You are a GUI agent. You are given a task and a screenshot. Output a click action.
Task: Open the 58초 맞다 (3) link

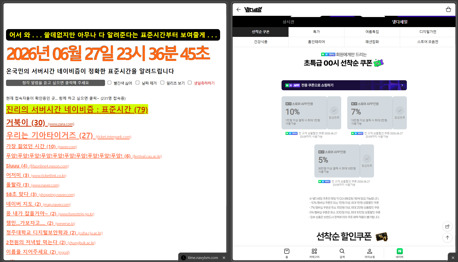tap(40, 194)
